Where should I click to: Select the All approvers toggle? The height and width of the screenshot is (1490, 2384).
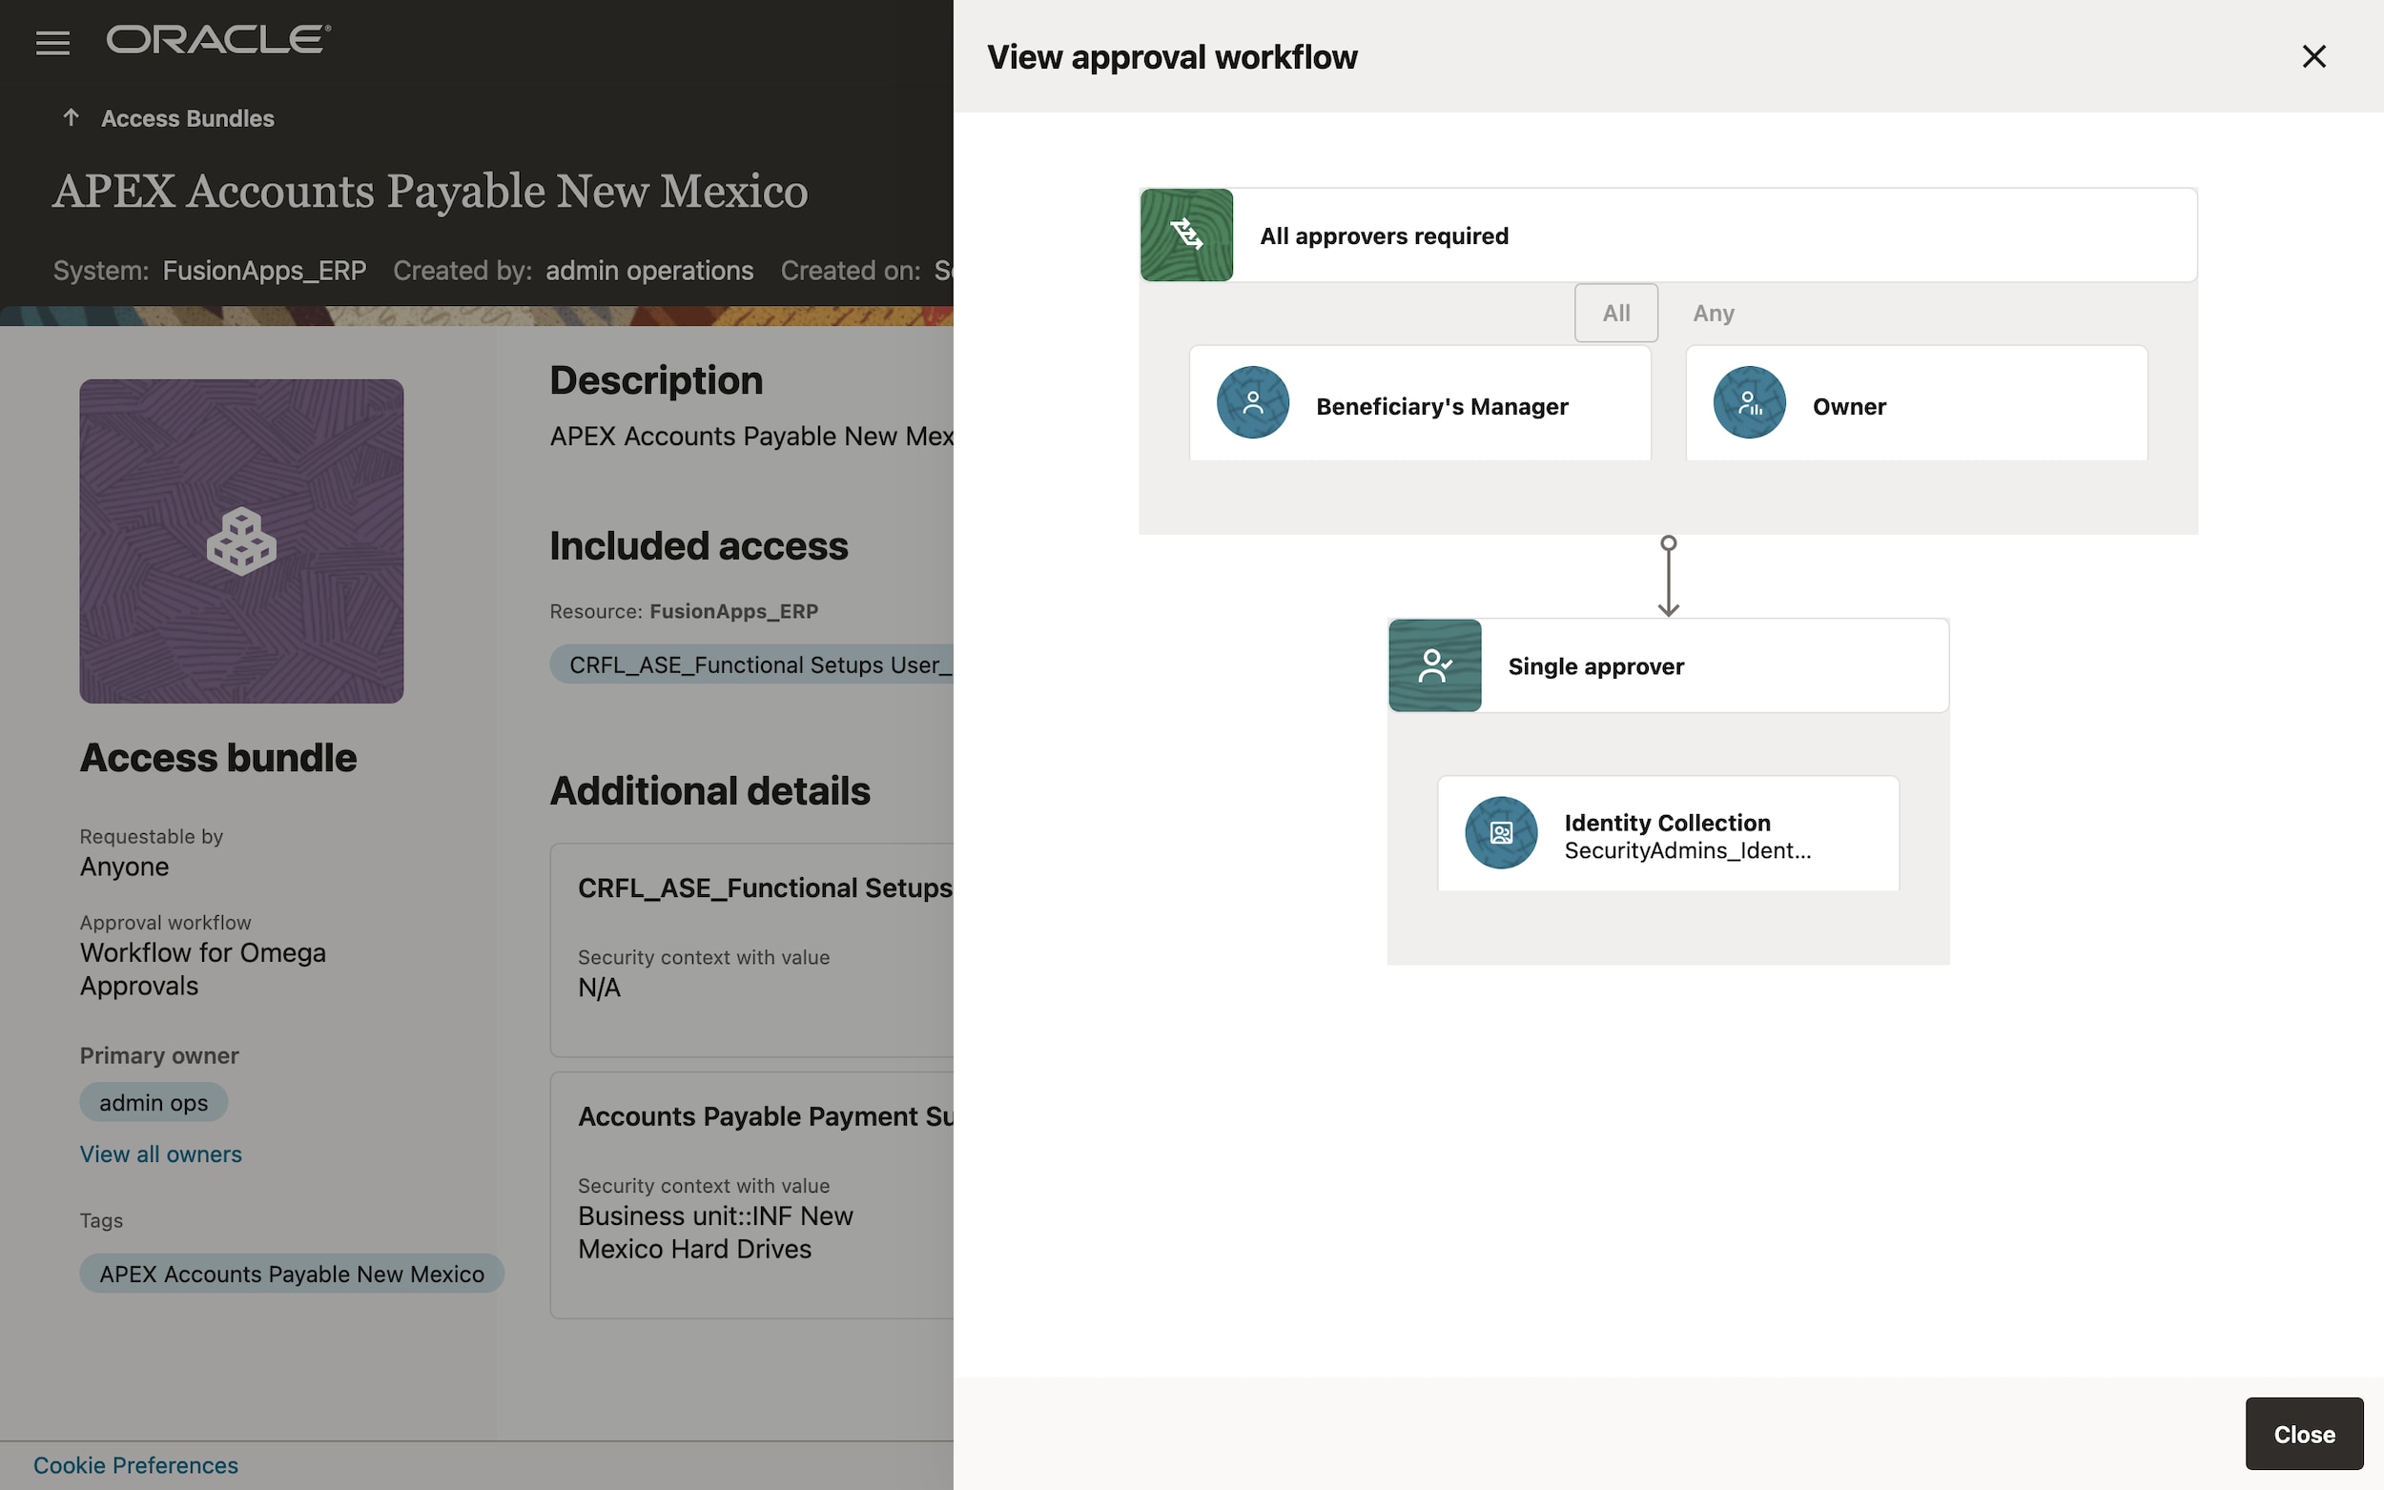click(1615, 313)
